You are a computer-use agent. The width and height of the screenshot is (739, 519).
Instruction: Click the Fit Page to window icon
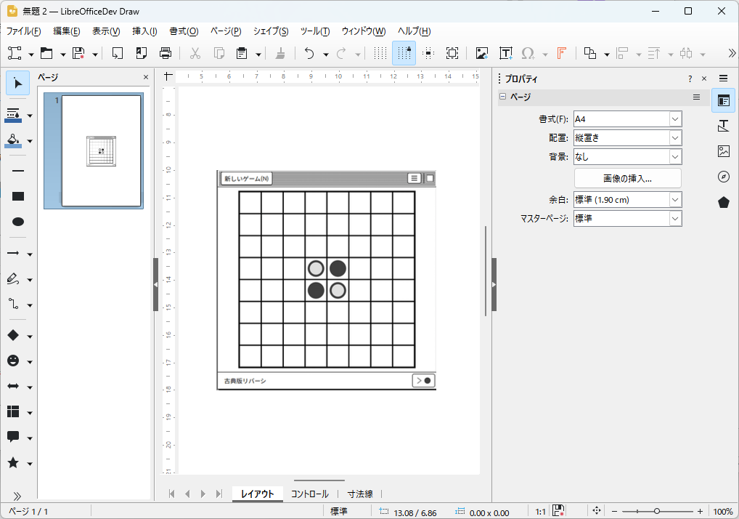point(597,510)
